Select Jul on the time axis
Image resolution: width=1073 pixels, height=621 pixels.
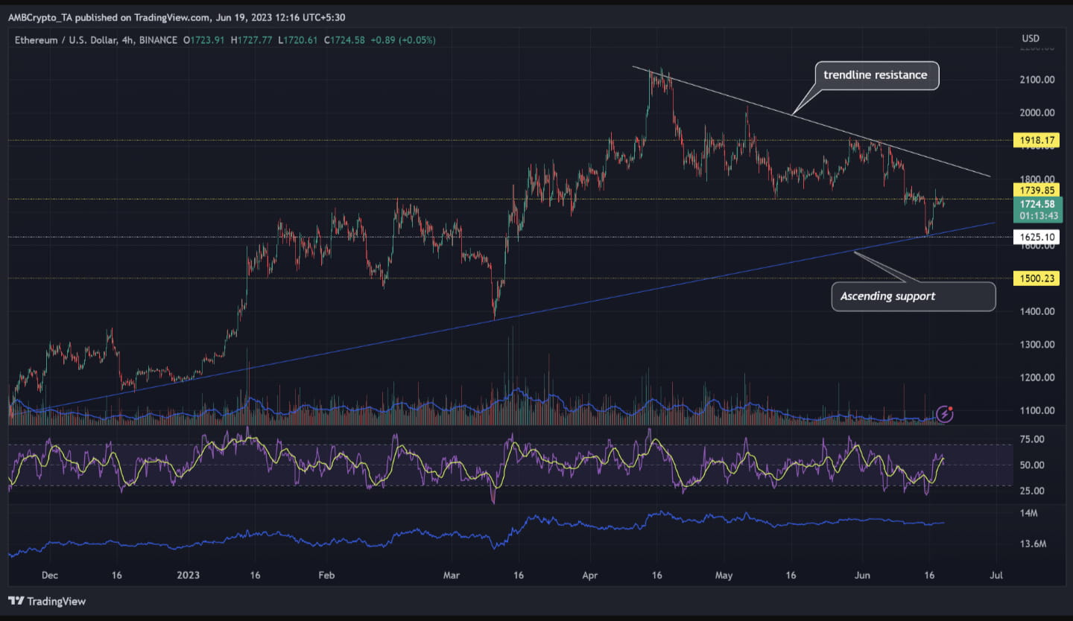click(996, 575)
